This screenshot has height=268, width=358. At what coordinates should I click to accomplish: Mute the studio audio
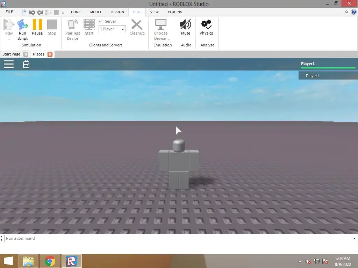tap(186, 27)
